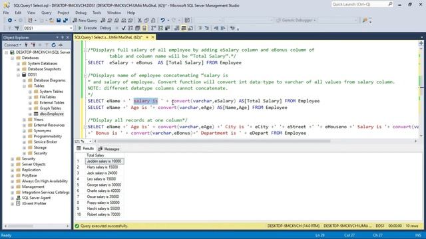Switch to the Messages tab
Screen dimensions: 426x239
click(x=109, y=149)
